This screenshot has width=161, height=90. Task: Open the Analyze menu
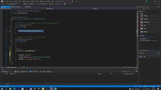point(32,1)
